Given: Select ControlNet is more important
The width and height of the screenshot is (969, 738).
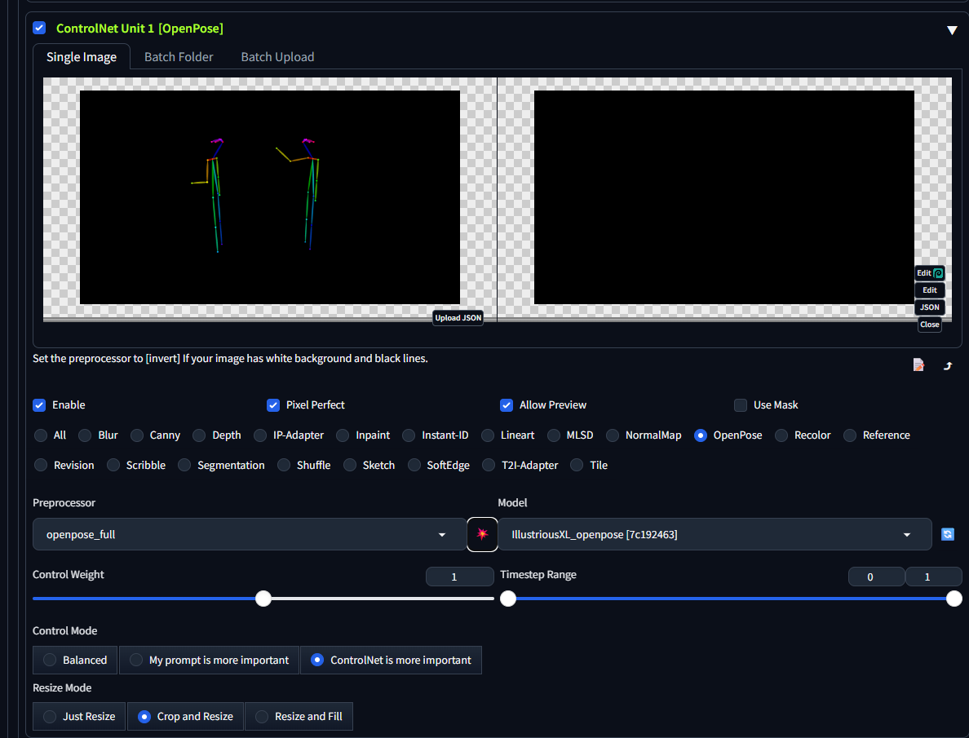Looking at the screenshot, I should (x=391, y=660).
